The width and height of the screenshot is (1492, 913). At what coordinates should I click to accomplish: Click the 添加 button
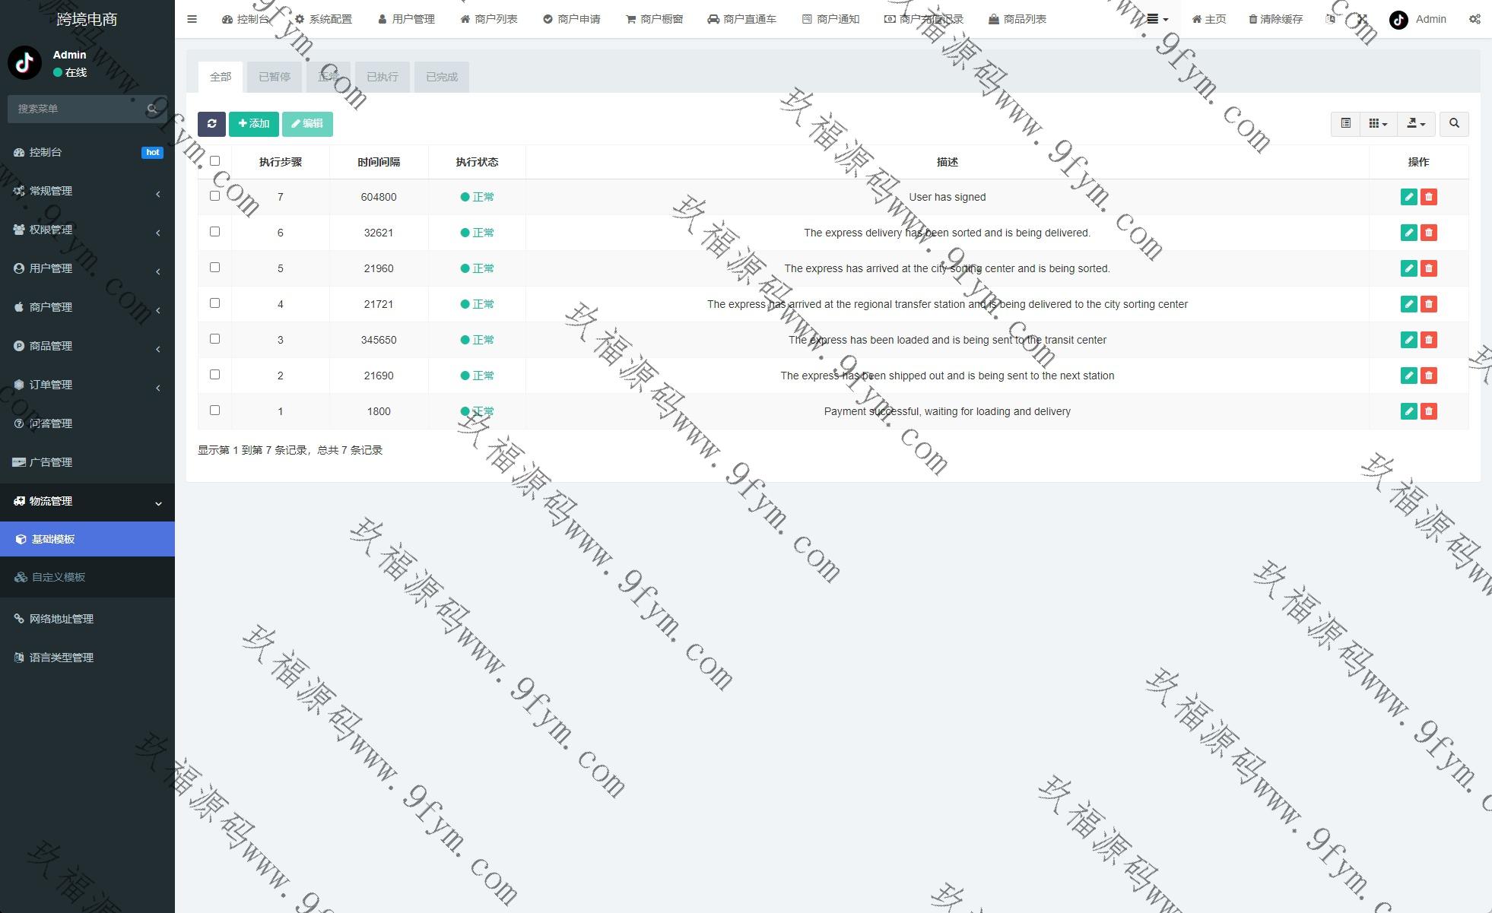(x=254, y=124)
